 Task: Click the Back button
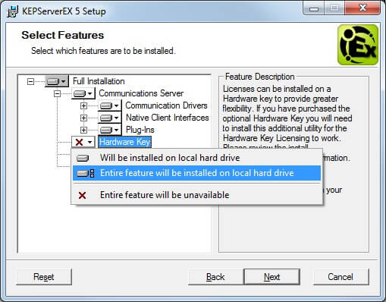click(215, 277)
